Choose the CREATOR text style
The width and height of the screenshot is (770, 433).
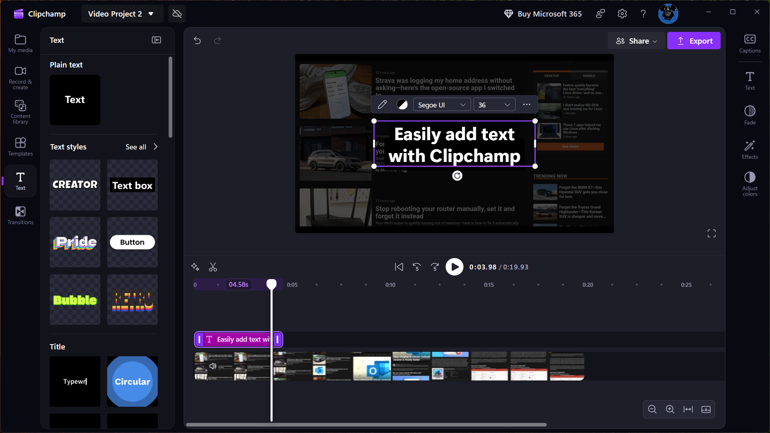(x=75, y=185)
